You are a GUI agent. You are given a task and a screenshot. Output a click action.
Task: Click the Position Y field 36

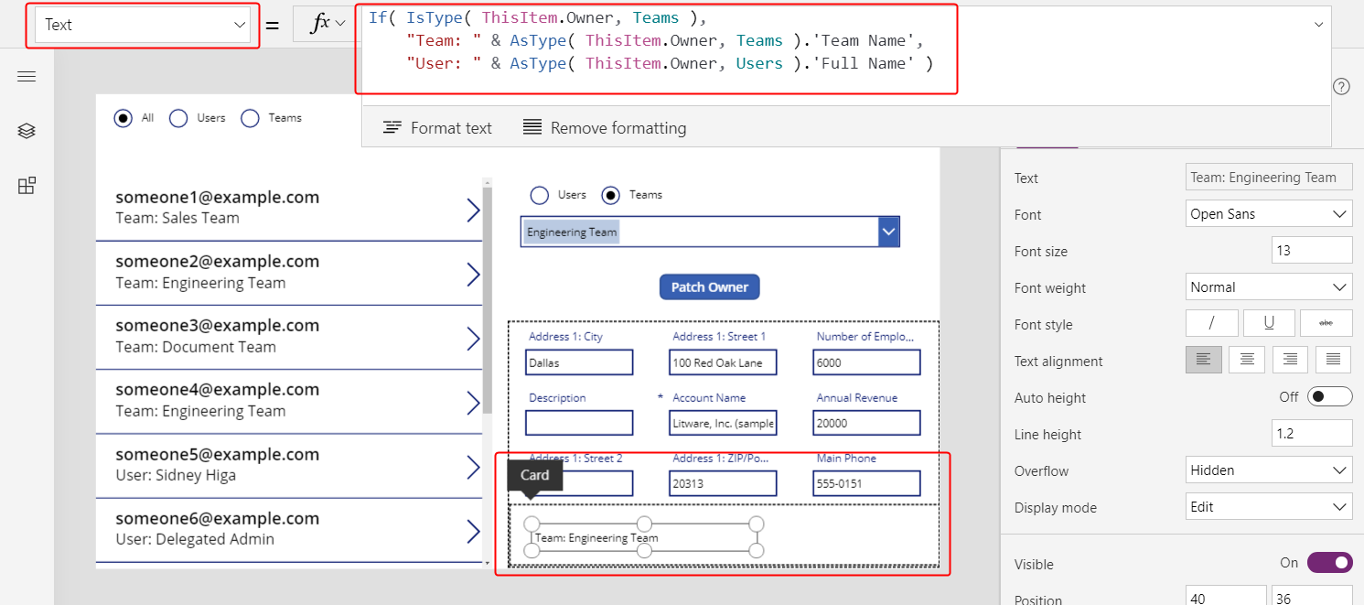coord(1312,599)
